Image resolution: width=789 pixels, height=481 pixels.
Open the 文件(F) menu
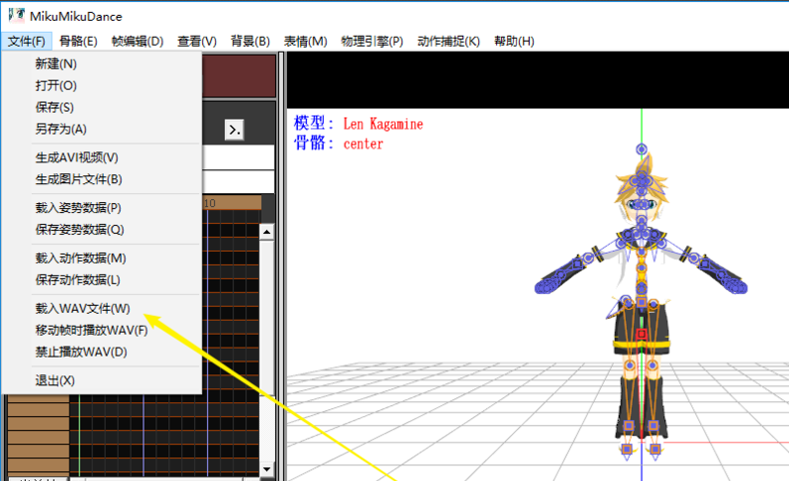(26, 41)
